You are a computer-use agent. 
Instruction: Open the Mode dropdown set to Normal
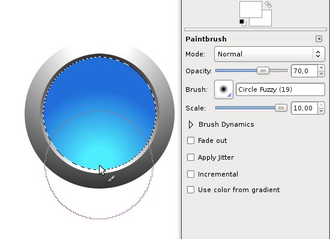[x=269, y=54]
